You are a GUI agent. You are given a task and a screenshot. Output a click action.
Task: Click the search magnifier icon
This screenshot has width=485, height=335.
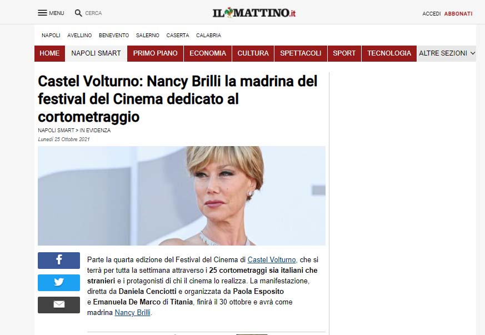[78, 13]
